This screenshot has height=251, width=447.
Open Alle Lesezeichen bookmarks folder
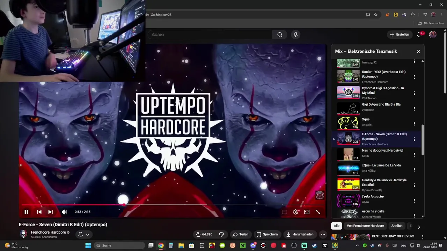[431, 23]
